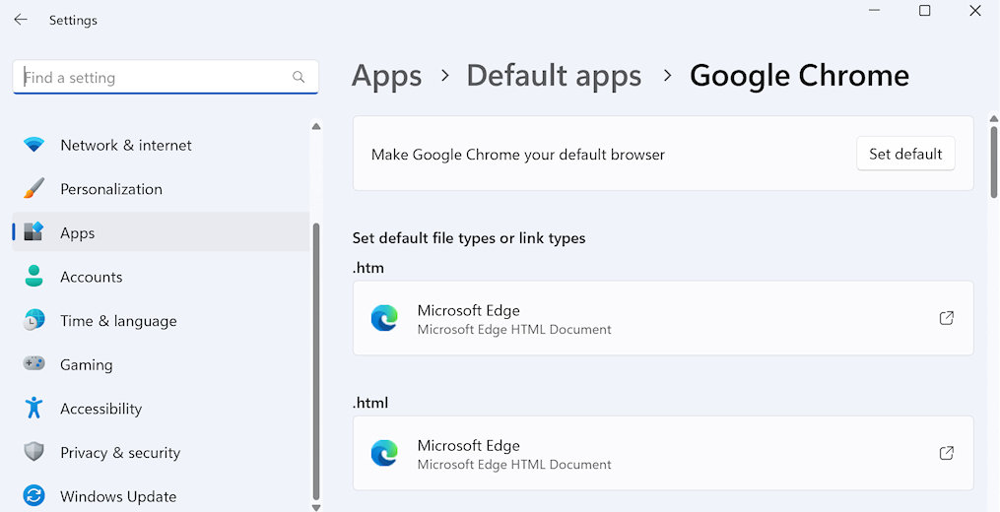This screenshot has height=512, width=1000.
Task: Change the .htm default app card
Action: click(663, 318)
